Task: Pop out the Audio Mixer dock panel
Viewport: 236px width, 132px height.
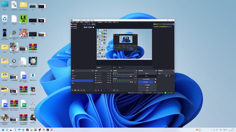Action: 136,71
